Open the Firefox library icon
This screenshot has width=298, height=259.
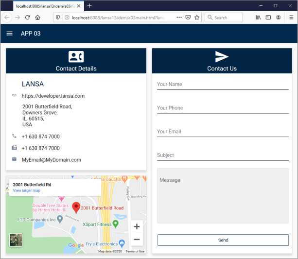pyautogui.click(x=258, y=17)
